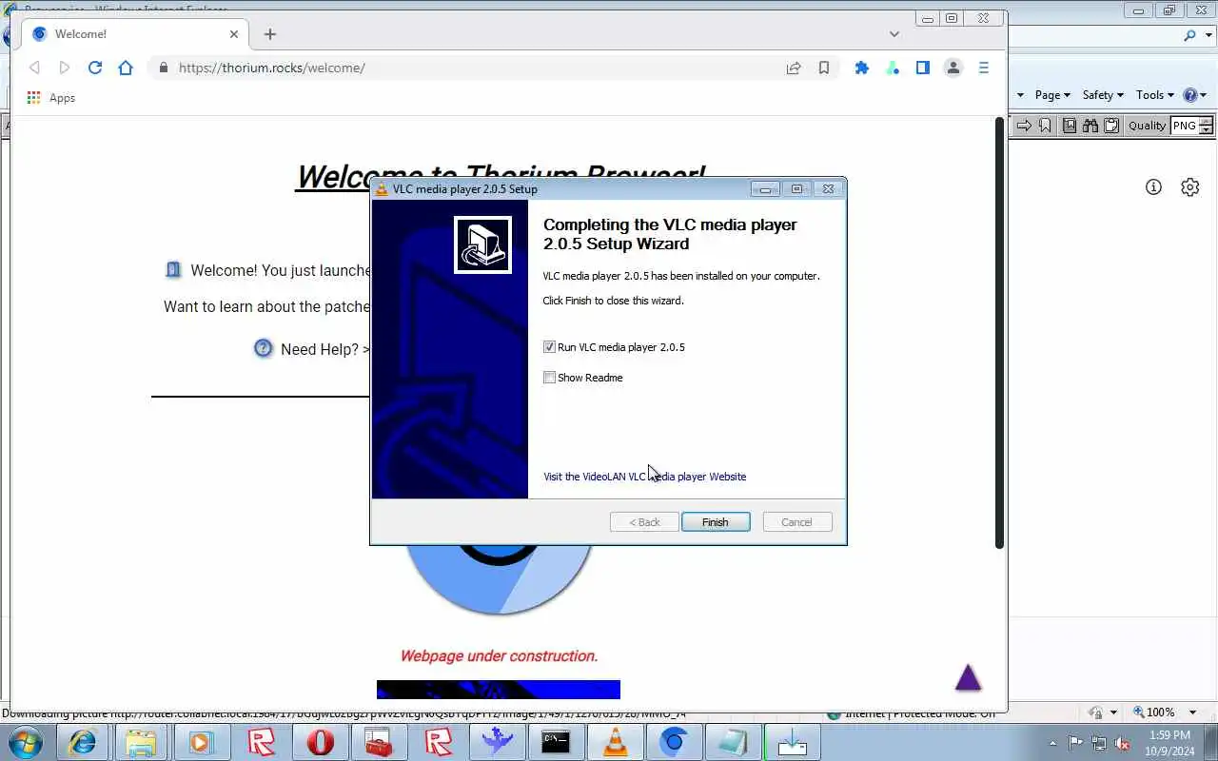Screen dimensions: 1218x761
Task: Click the volume icon in system tray
Action: (1122, 743)
